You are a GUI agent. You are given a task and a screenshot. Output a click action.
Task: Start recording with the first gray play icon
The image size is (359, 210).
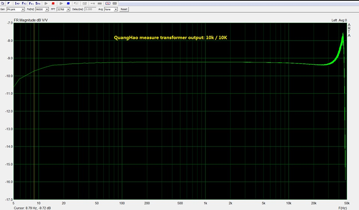pos(46,3)
